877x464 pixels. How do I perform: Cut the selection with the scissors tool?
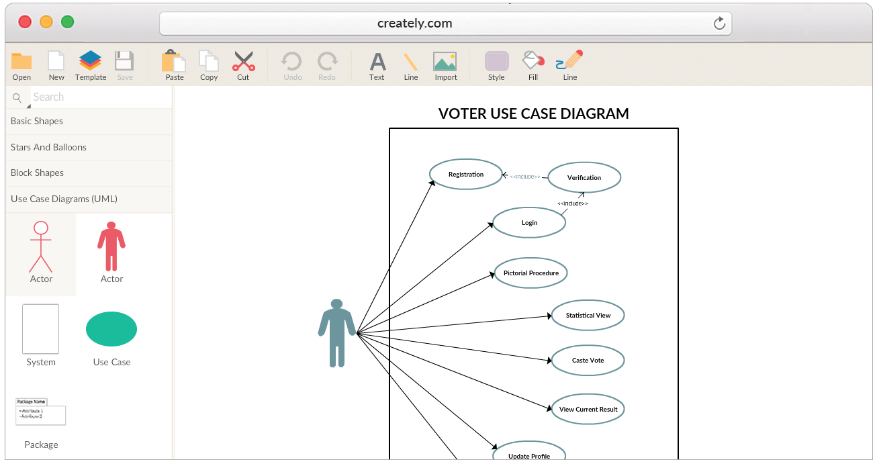click(x=243, y=64)
